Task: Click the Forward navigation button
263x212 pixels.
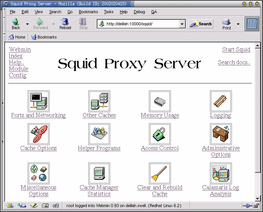Action: 41,24
